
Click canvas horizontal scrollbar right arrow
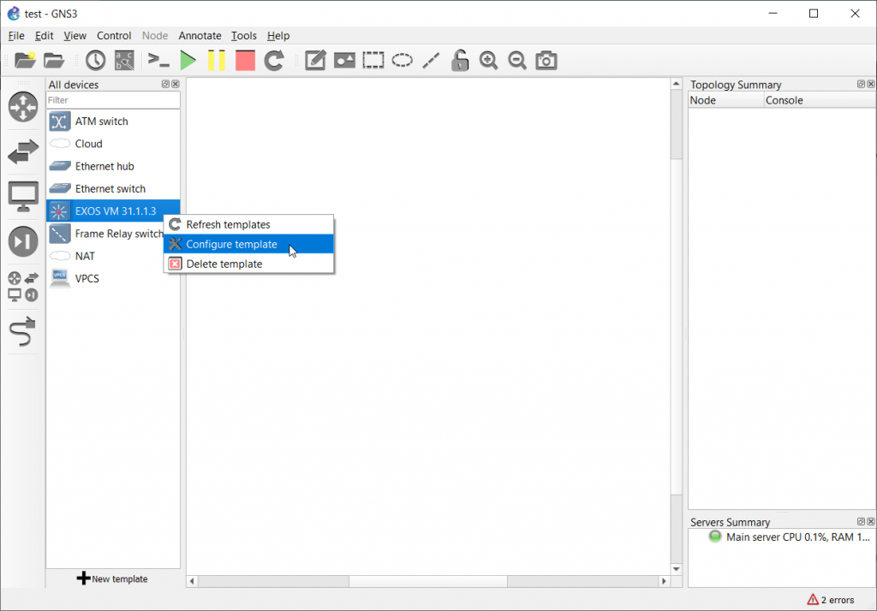click(664, 581)
